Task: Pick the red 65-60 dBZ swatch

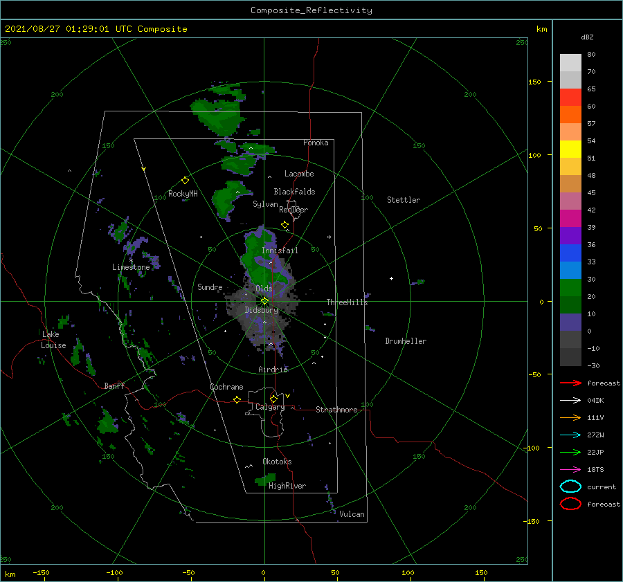Action: [x=570, y=98]
